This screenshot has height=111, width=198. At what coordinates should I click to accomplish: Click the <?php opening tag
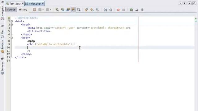tap(31, 41)
